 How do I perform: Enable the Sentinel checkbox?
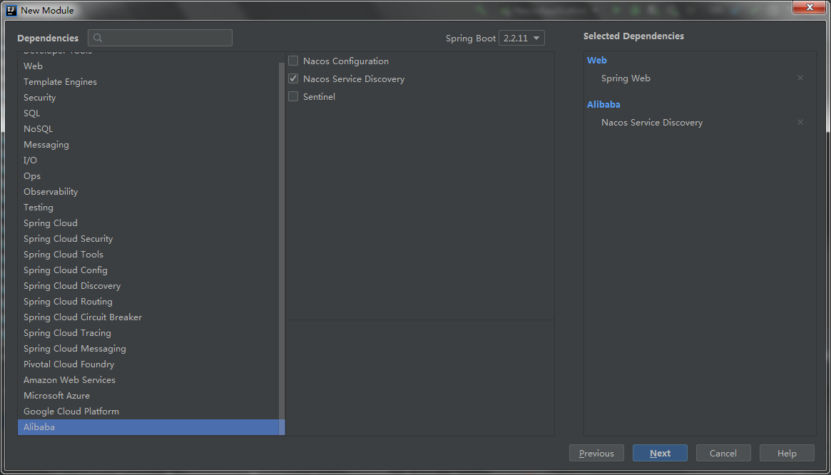293,97
